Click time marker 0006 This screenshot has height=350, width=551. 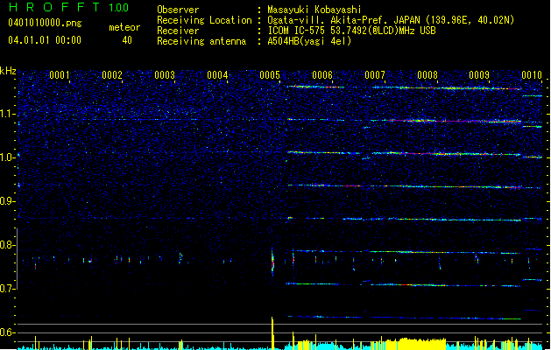pos(322,75)
